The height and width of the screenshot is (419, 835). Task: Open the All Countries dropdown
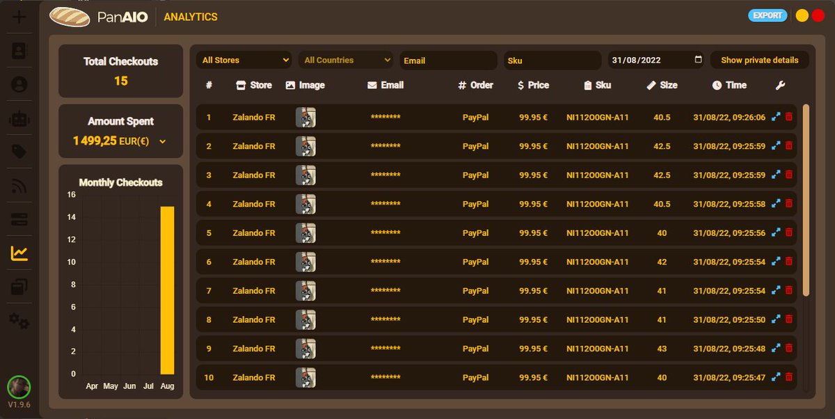pos(346,60)
